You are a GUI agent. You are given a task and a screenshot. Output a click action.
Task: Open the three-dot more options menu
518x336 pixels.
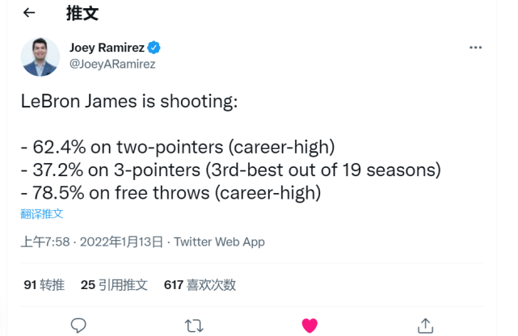[x=476, y=48]
